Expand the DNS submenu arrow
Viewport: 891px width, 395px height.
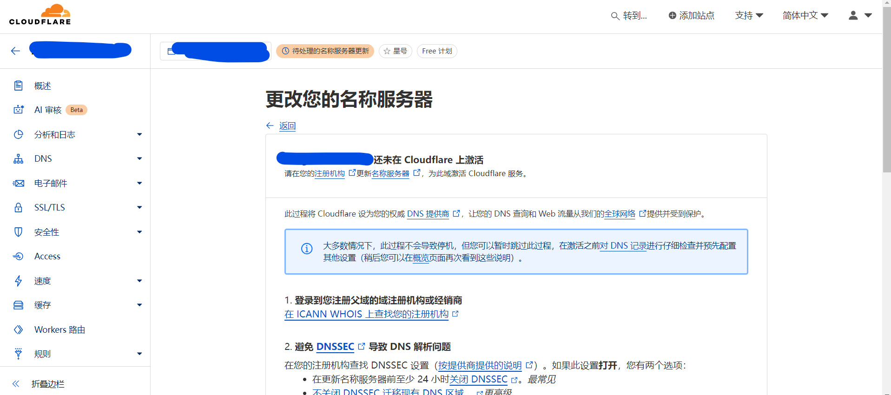pyautogui.click(x=139, y=158)
